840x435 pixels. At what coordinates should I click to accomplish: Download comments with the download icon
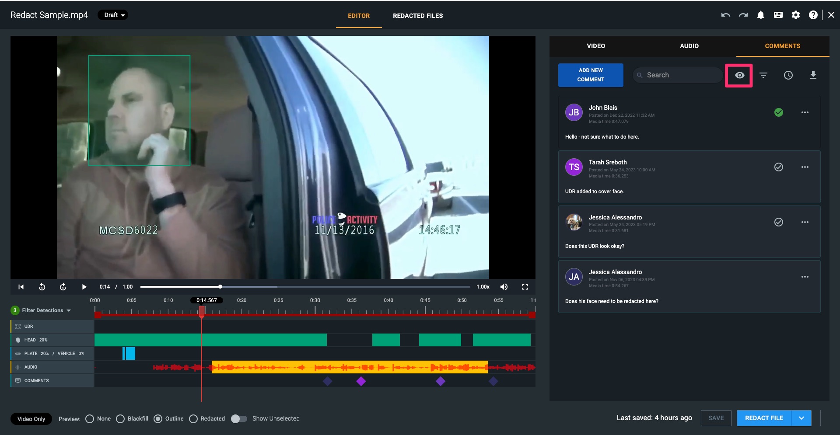[813, 75]
